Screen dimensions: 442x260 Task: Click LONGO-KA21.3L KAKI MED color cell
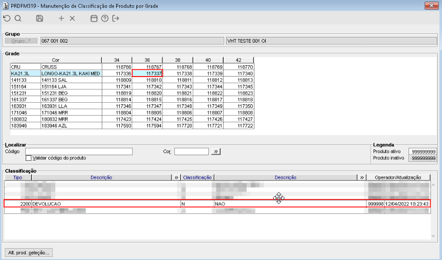71,73
